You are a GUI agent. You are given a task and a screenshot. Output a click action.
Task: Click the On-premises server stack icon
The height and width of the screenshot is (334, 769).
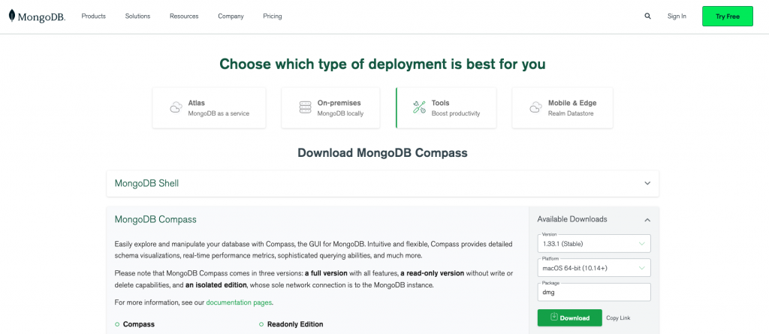(x=305, y=108)
